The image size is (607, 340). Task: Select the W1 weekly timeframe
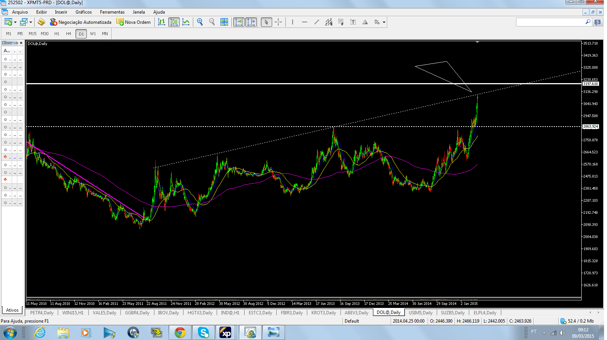pos(93,34)
